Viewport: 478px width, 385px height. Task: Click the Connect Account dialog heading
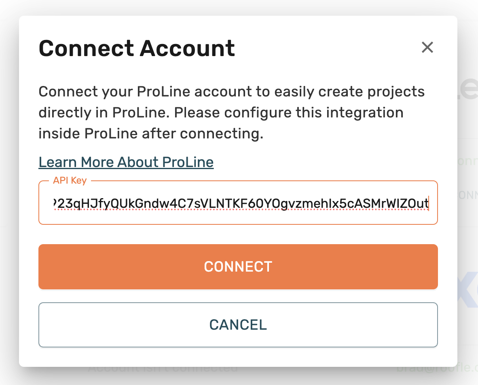tap(137, 48)
